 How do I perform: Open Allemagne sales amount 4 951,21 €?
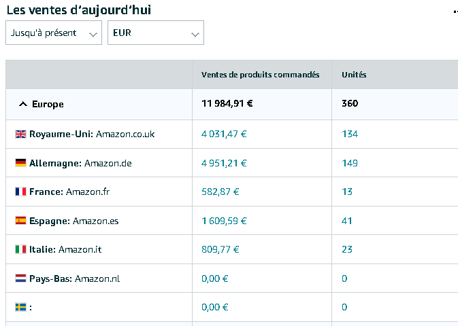[x=224, y=163]
